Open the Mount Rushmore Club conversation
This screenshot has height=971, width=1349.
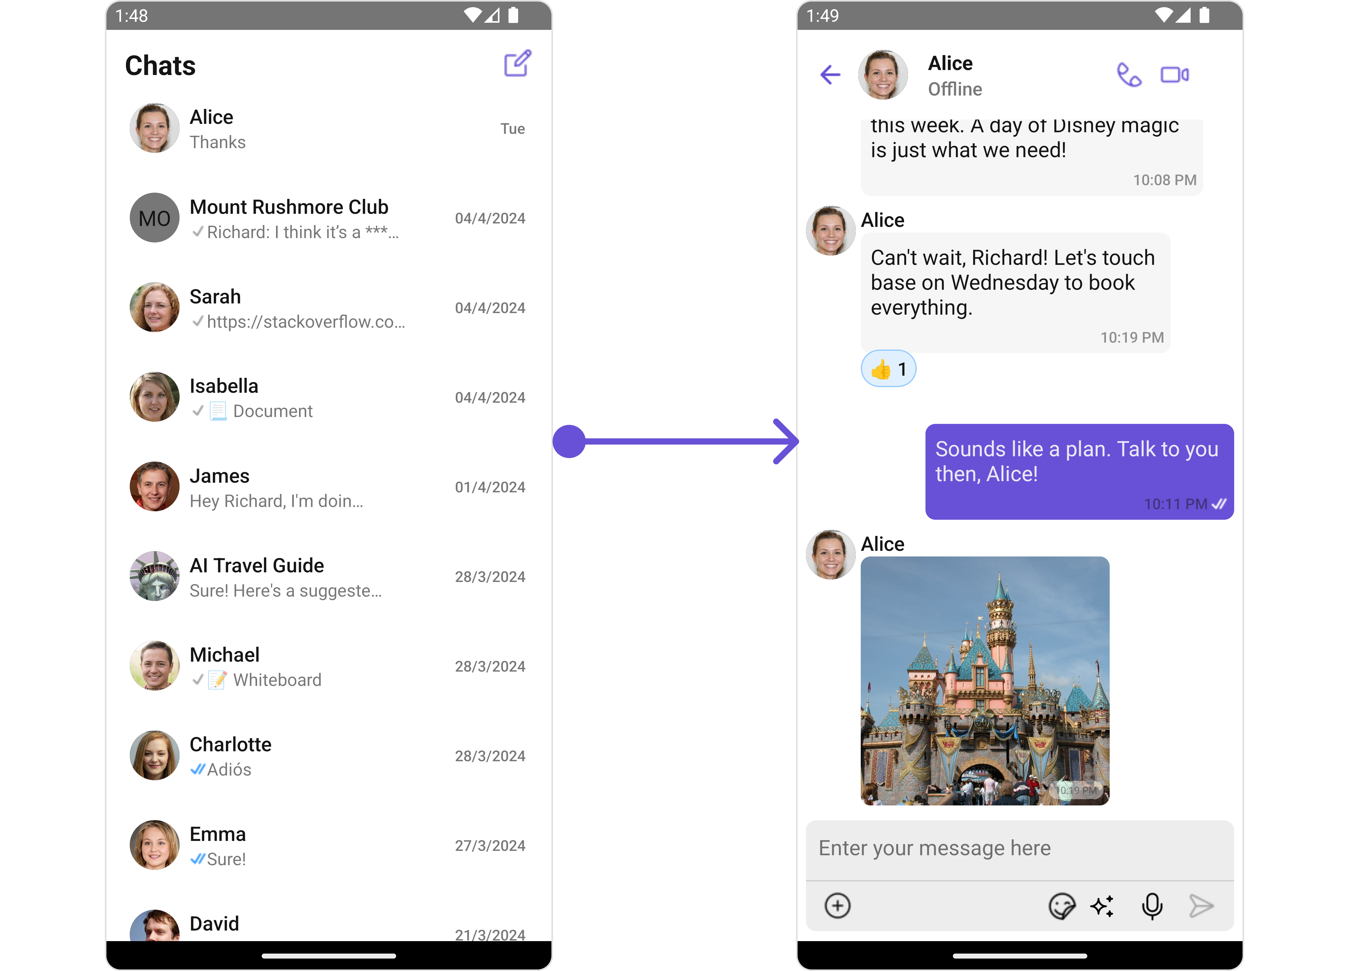328,218
